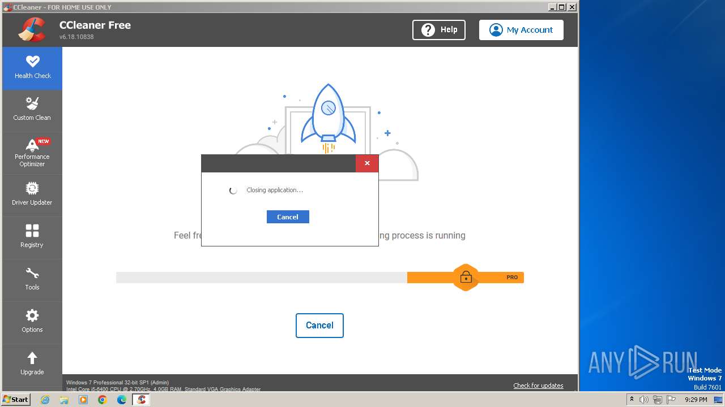Launch Microsoft Edge from taskbar
Screen dimensions: 725x407
[122, 400]
